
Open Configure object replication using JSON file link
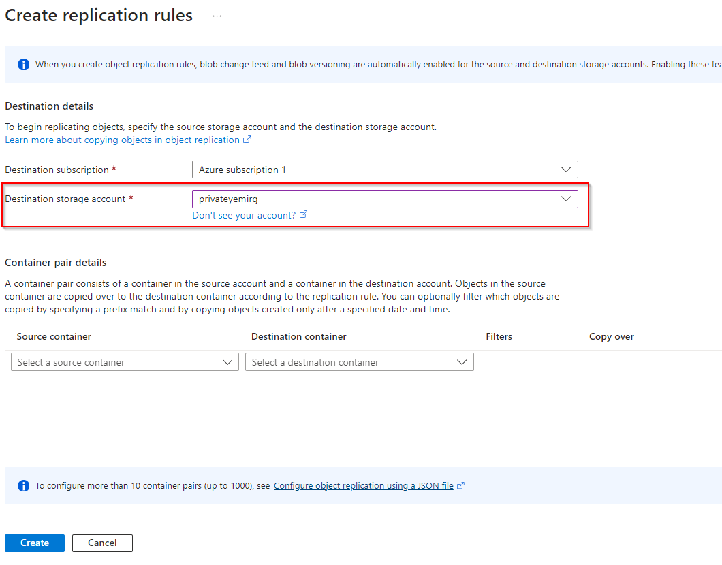(363, 486)
